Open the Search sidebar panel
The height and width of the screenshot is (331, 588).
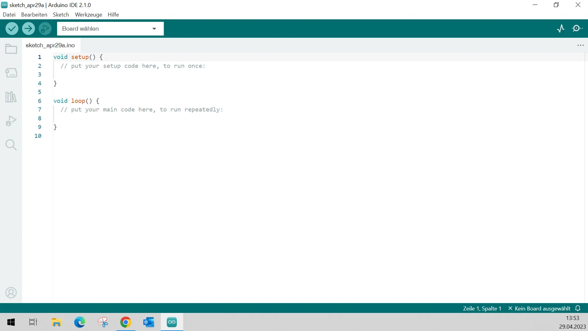coord(11,145)
